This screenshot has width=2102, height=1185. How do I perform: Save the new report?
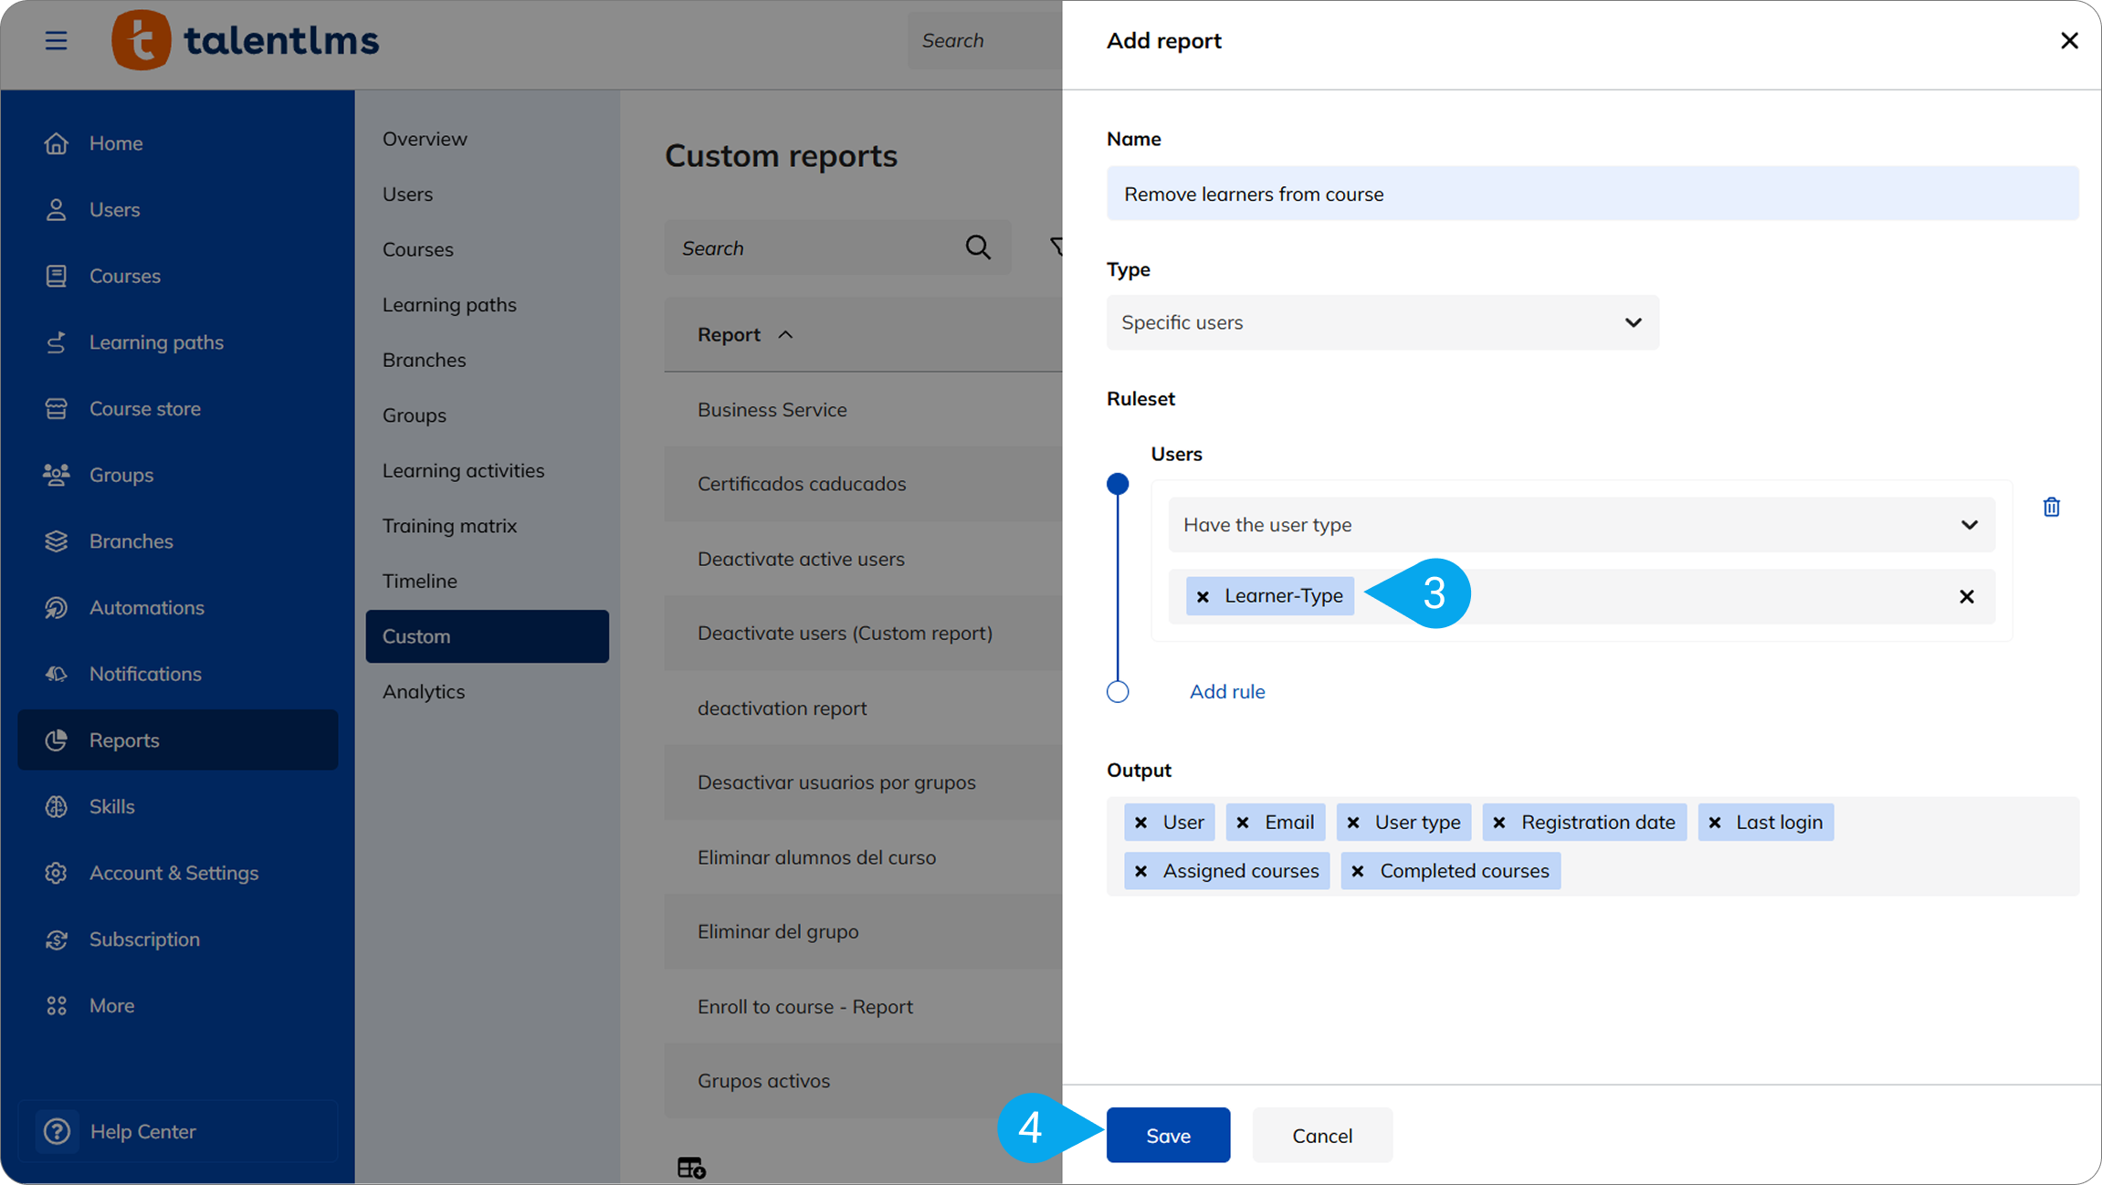pos(1168,1135)
